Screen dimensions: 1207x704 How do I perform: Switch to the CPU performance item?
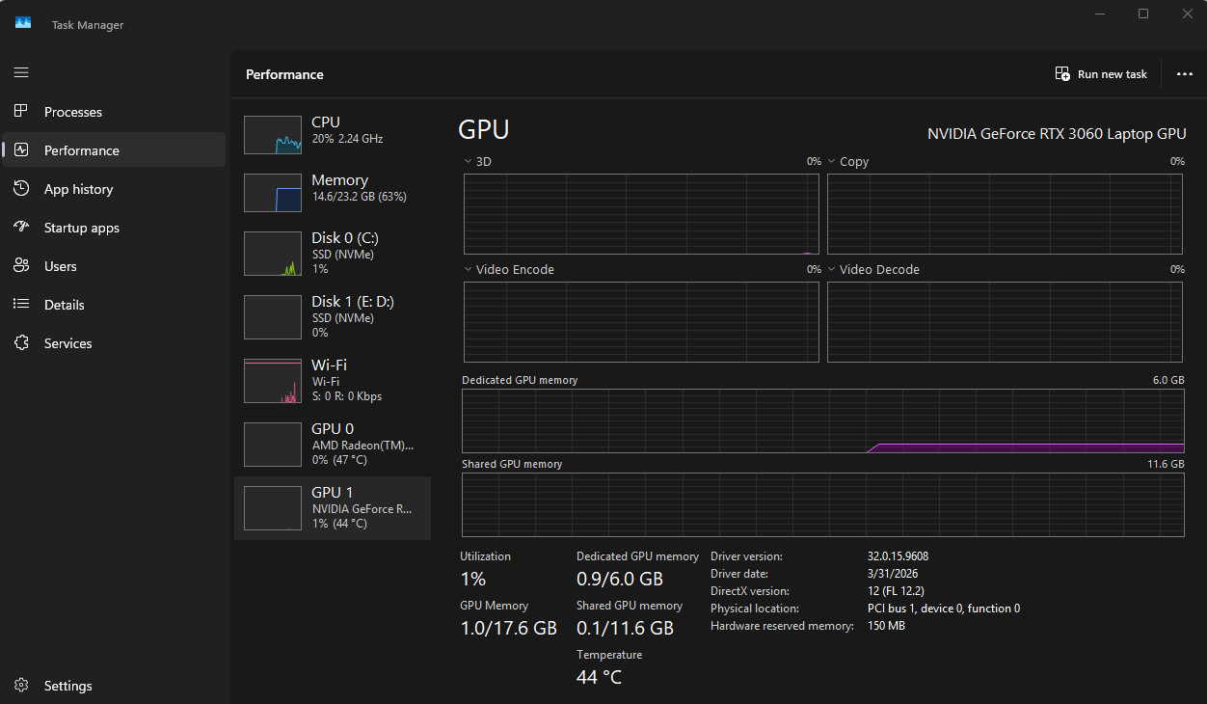(333, 134)
